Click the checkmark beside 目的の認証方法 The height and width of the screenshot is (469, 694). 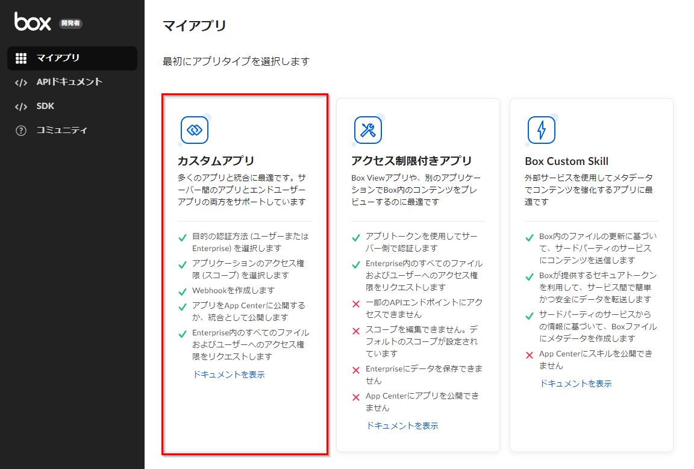(x=183, y=238)
